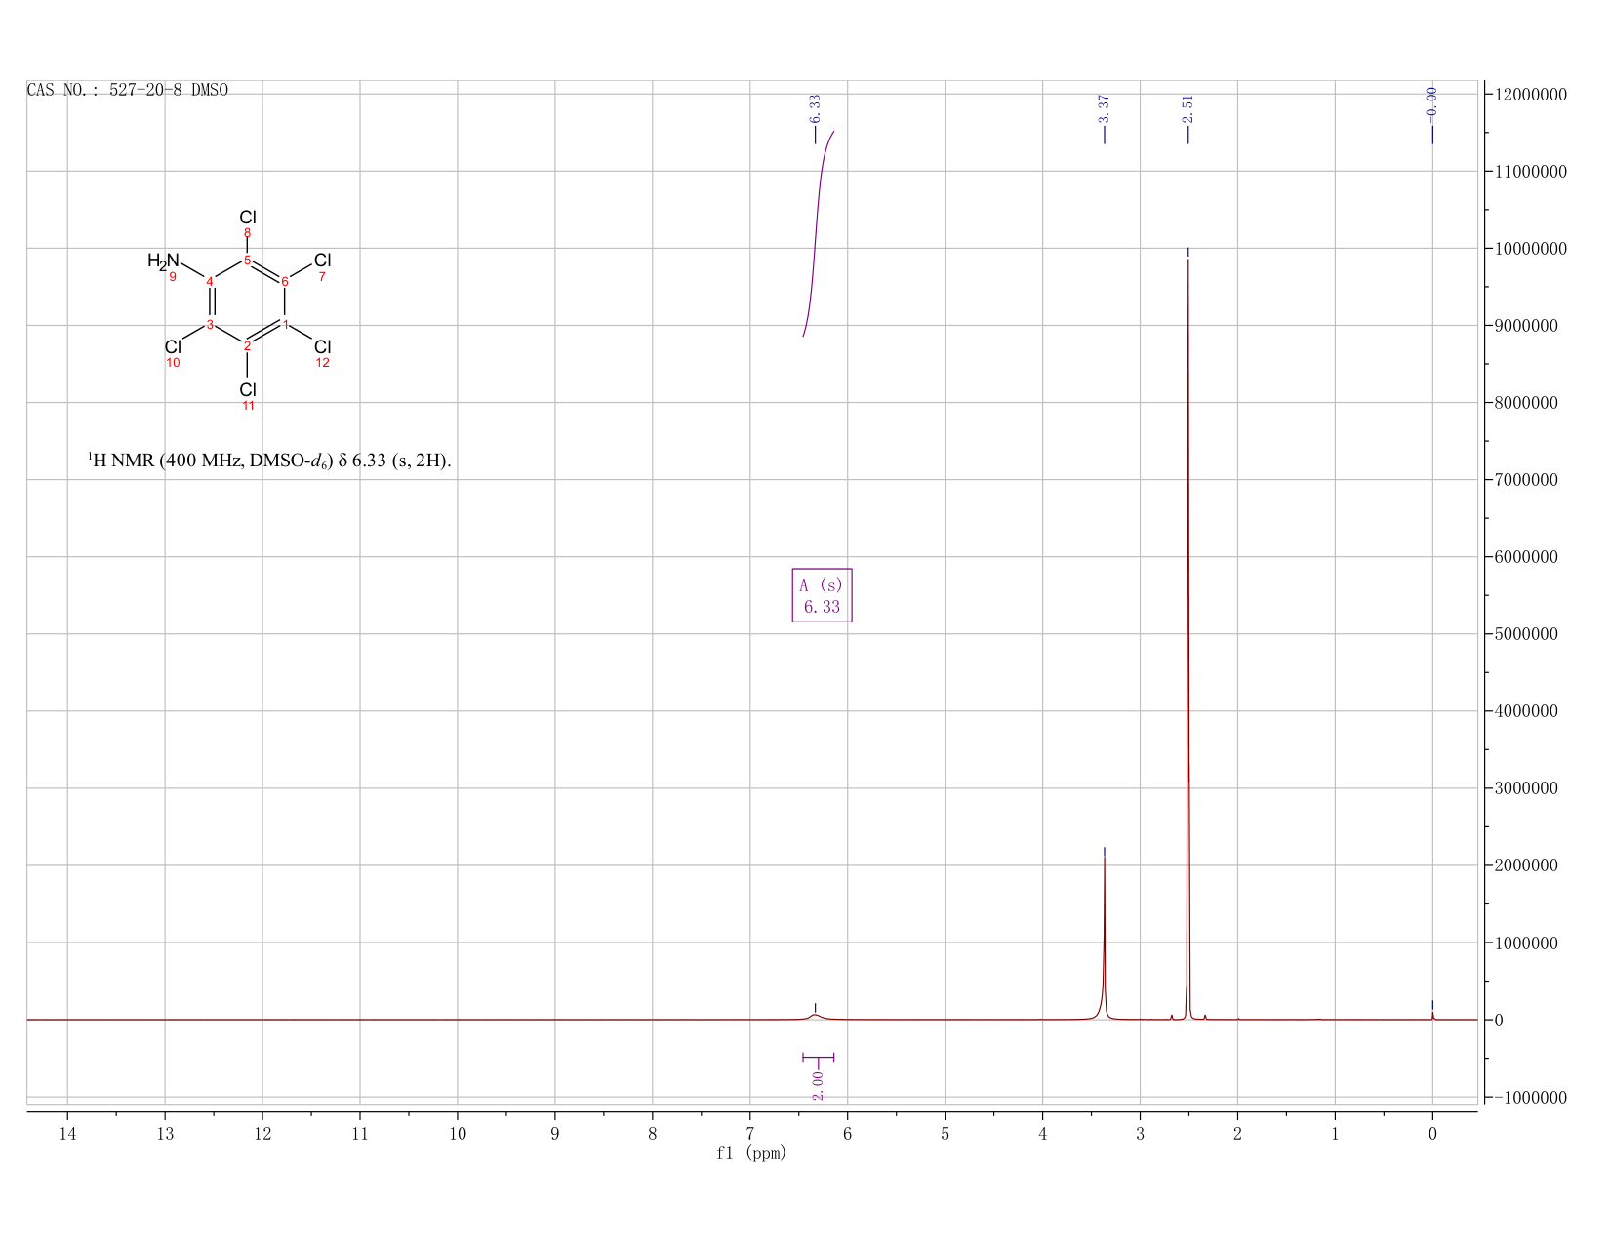Click the 0 tick label on ppm axis

[1432, 1133]
